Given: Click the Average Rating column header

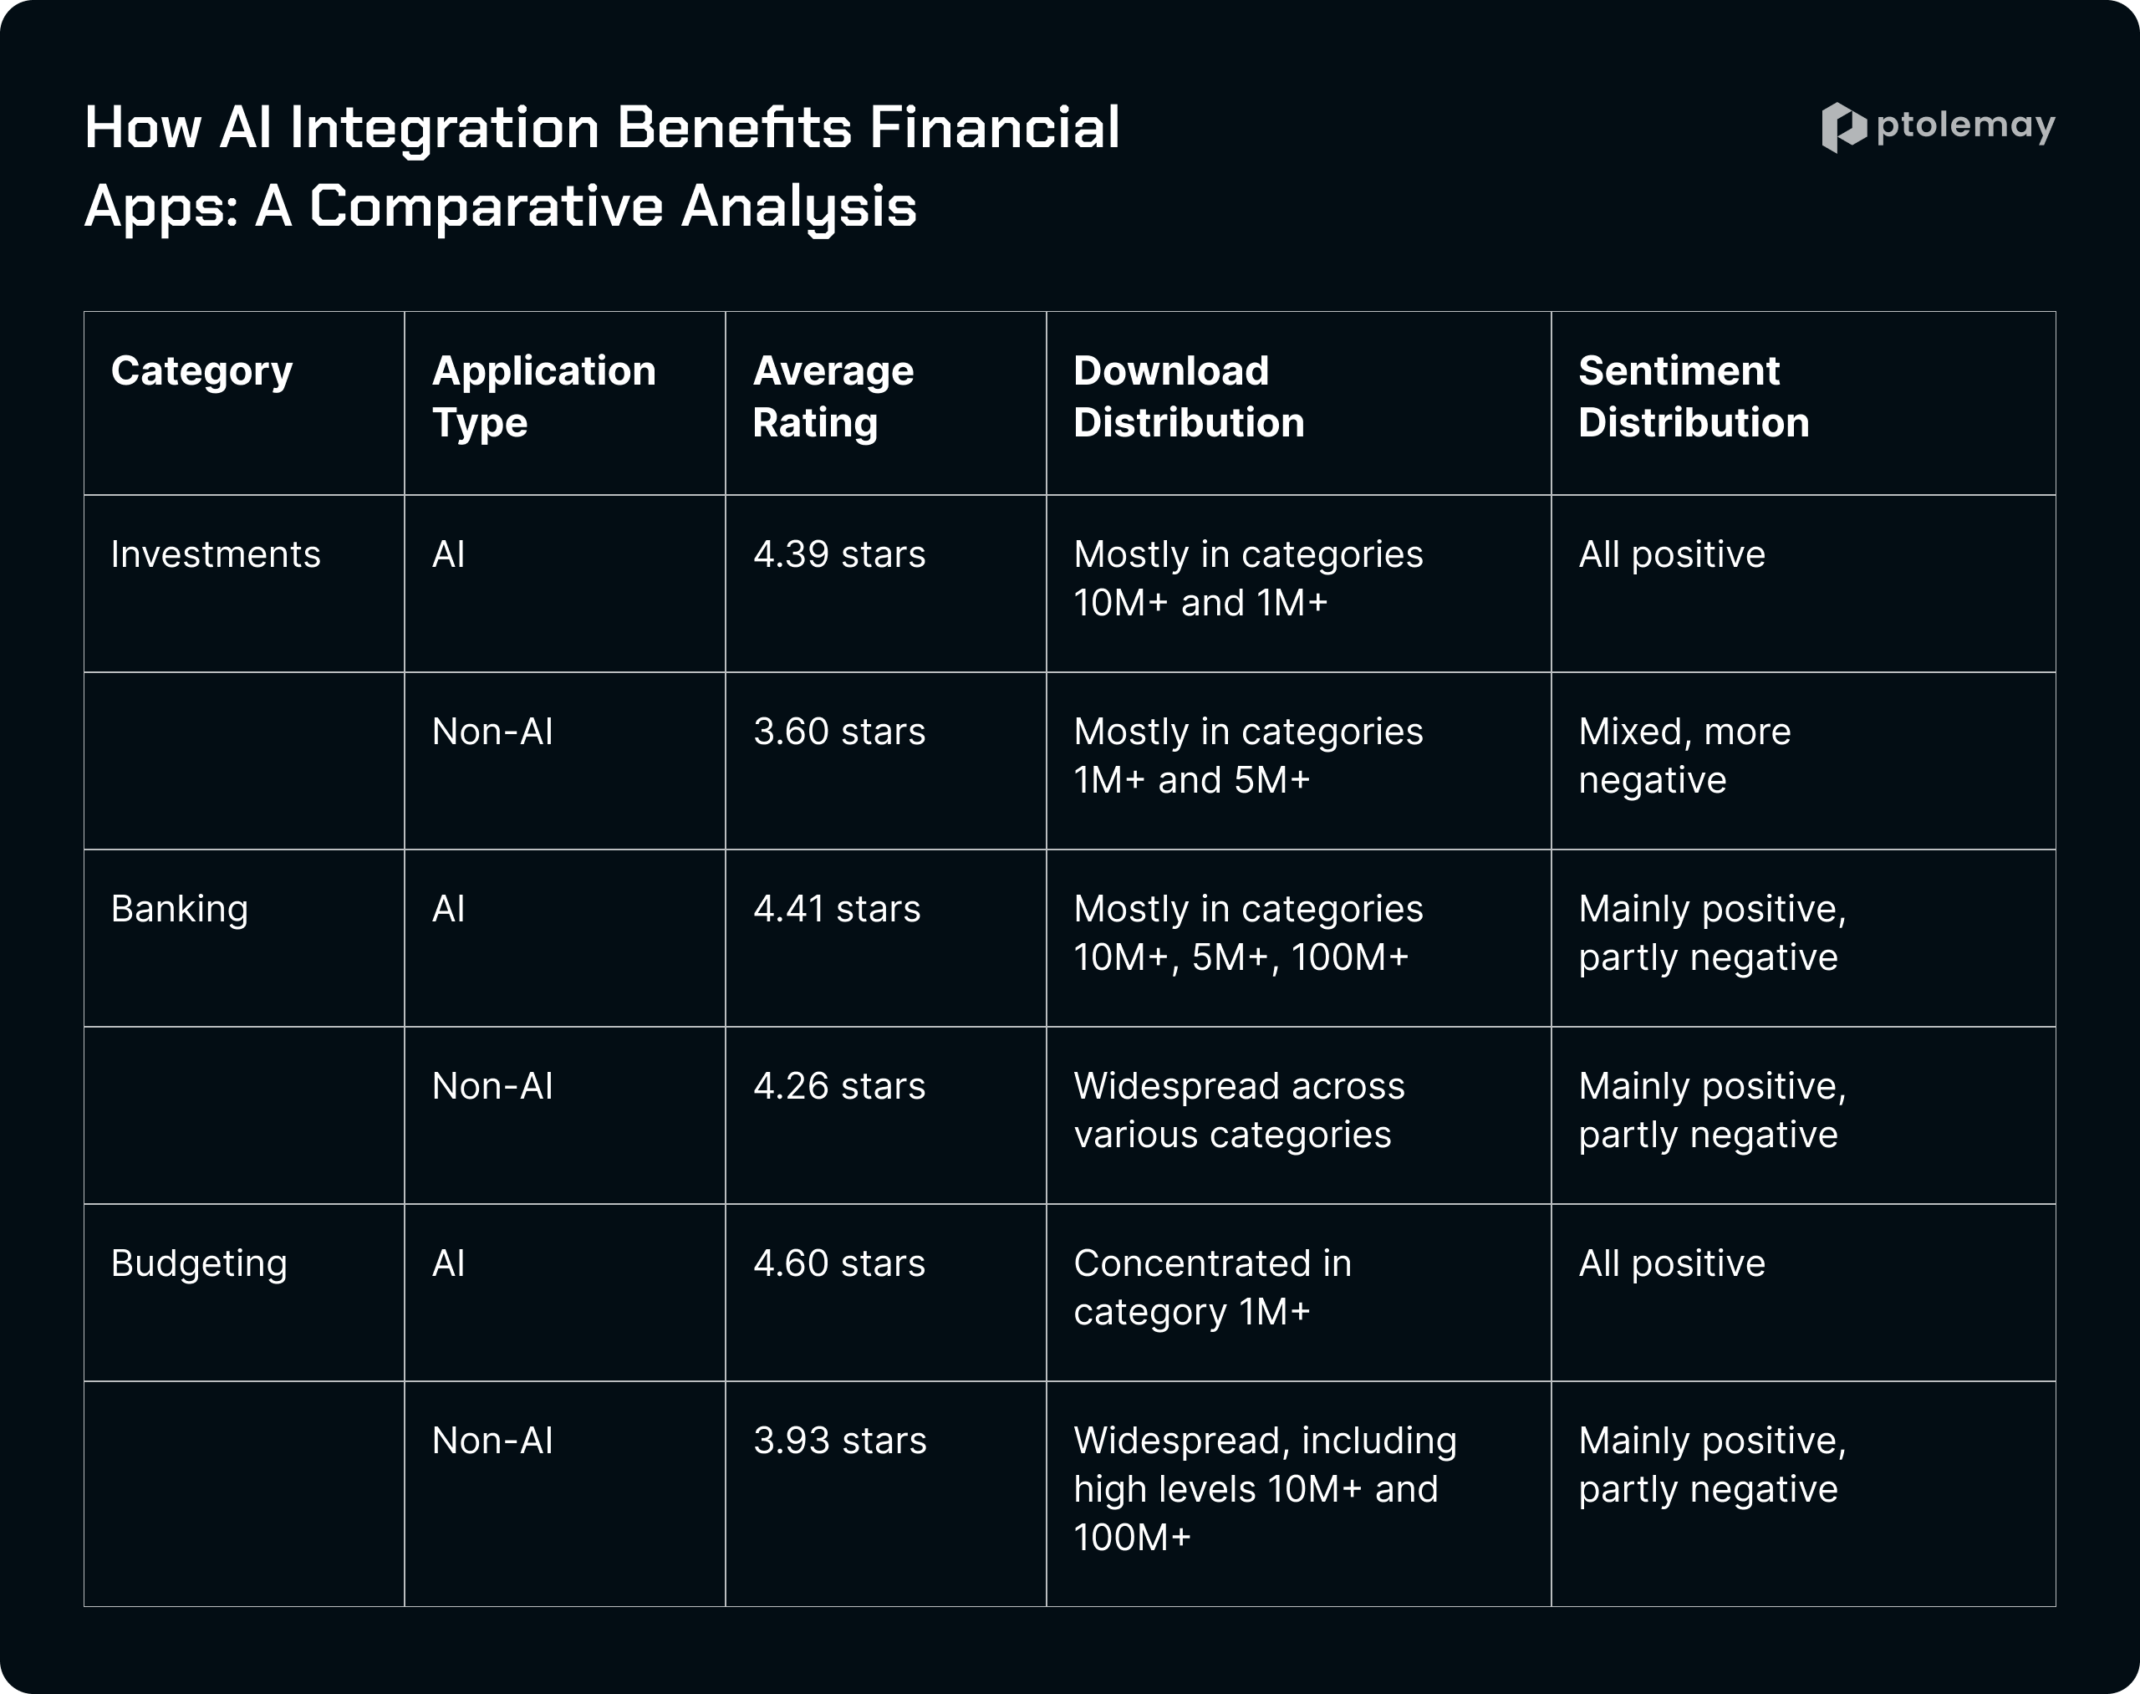Looking at the screenshot, I should [x=885, y=403].
